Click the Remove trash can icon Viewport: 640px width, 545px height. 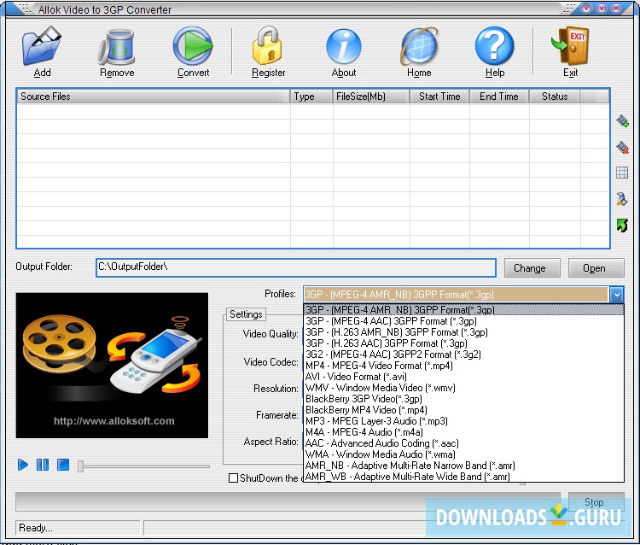pyautogui.click(x=117, y=47)
